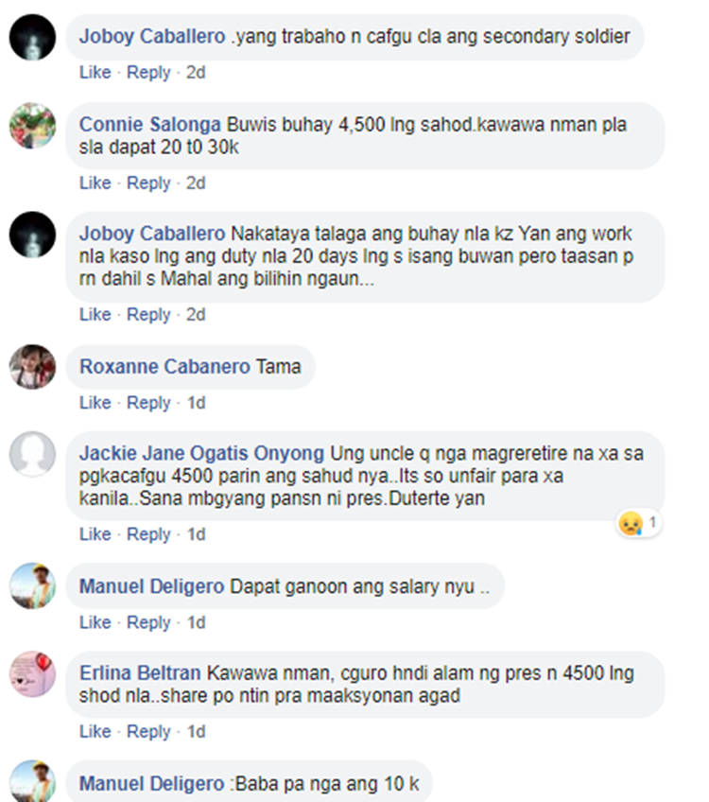This screenshot has height=802, width=709.
Task: Open Manuel Deligero's avatar on salary comment
Action: (x=33, y=586)
